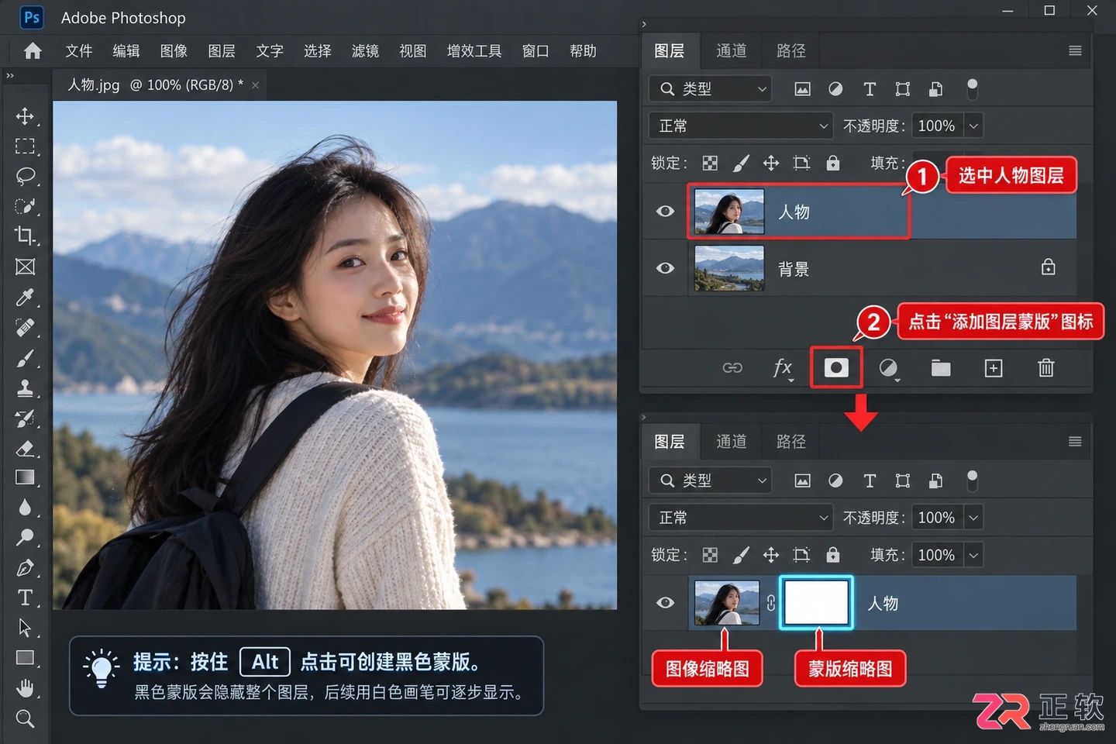Toggle pixel layer filter in upper panel
This screenshot has width=1116, height=744.
[x=802, y=89]
